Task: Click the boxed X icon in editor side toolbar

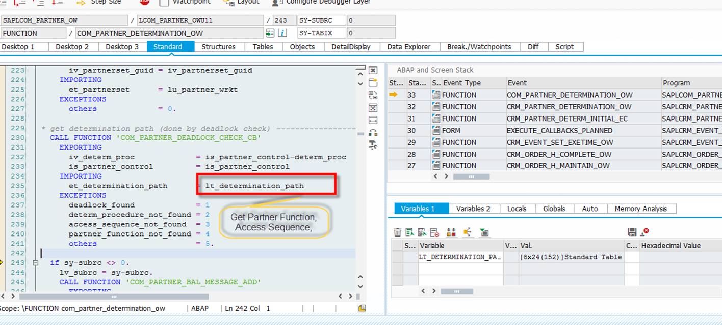Action: pyautogui.click(x=373, y=108)
